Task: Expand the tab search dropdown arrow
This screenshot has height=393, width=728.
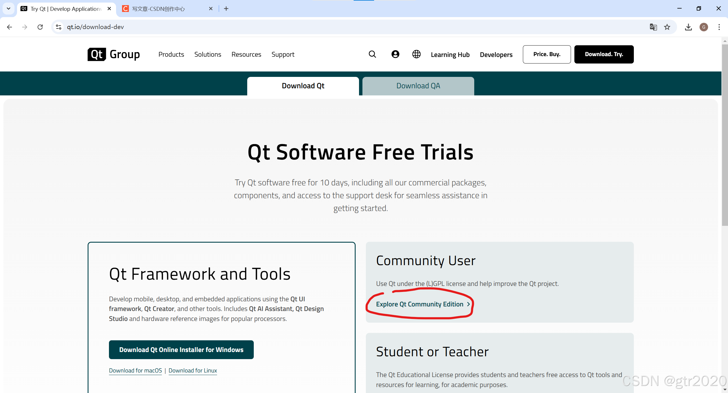Action: click(x=9, y=9)
